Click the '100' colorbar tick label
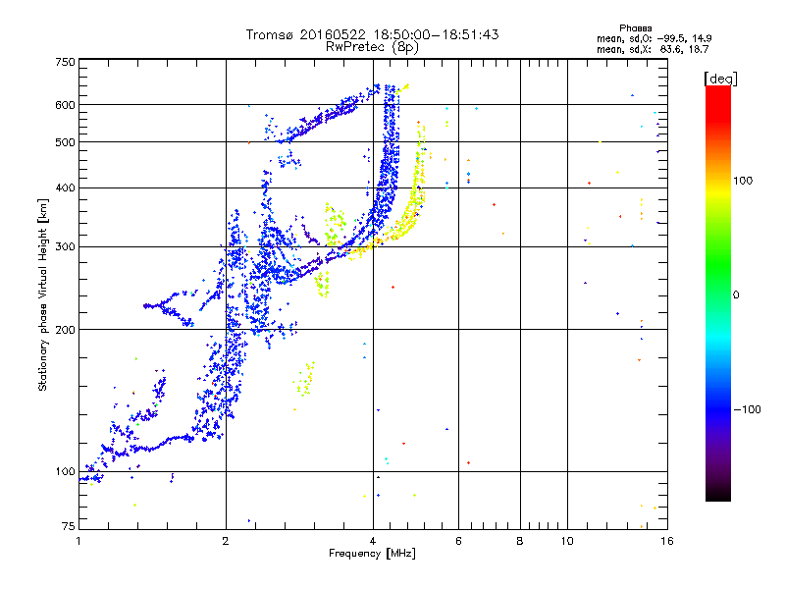The image size is (785, 589). 743,181
